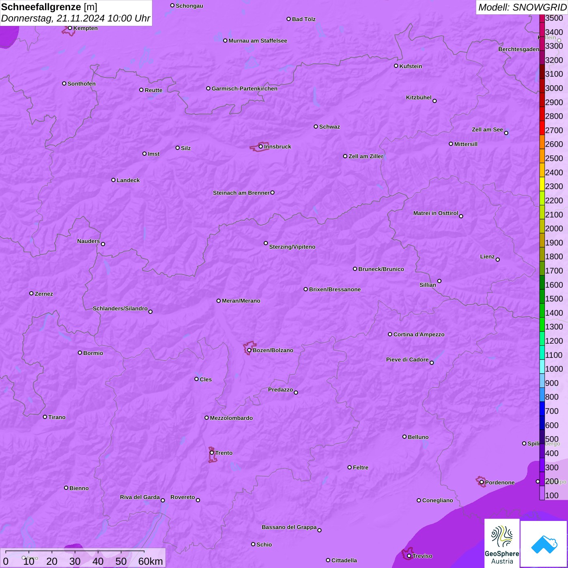
Task: Click the 'Kitzbühel' city label
Action: (x=419, y=97)
